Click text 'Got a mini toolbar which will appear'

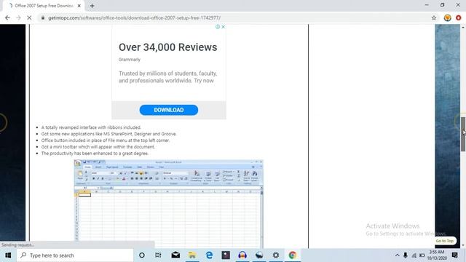pos(98,147)
